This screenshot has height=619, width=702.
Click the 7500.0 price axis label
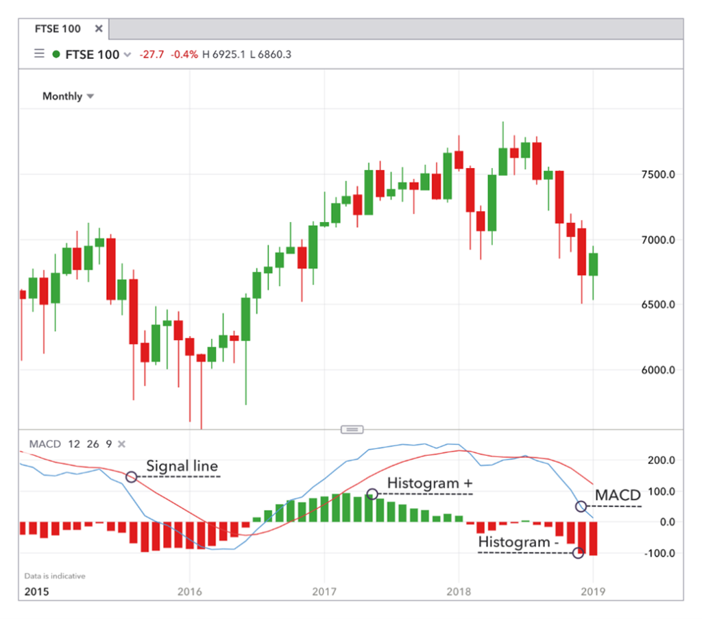(x=657, y=174)
